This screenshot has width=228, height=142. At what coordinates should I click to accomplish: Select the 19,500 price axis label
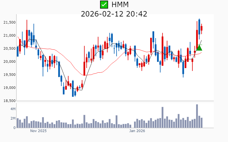(9, 75)
